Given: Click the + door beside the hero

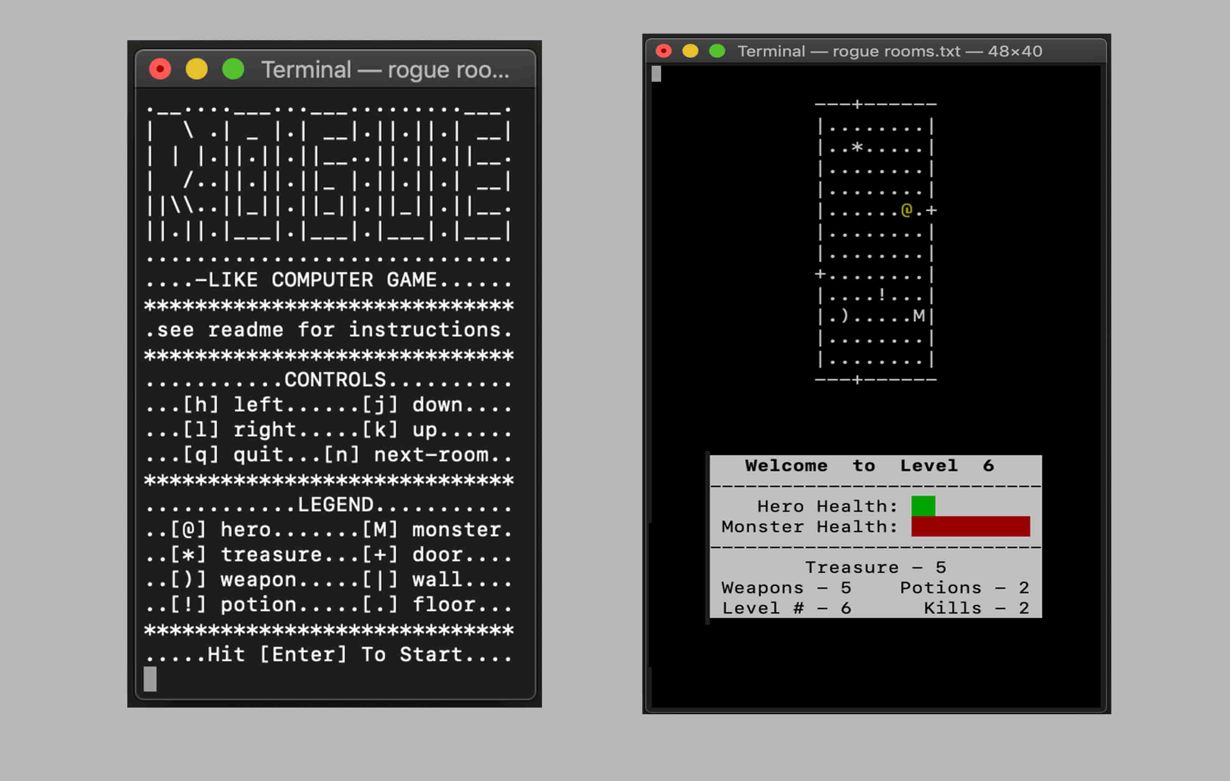Looking at the screenshot, I should coord(931,210).
